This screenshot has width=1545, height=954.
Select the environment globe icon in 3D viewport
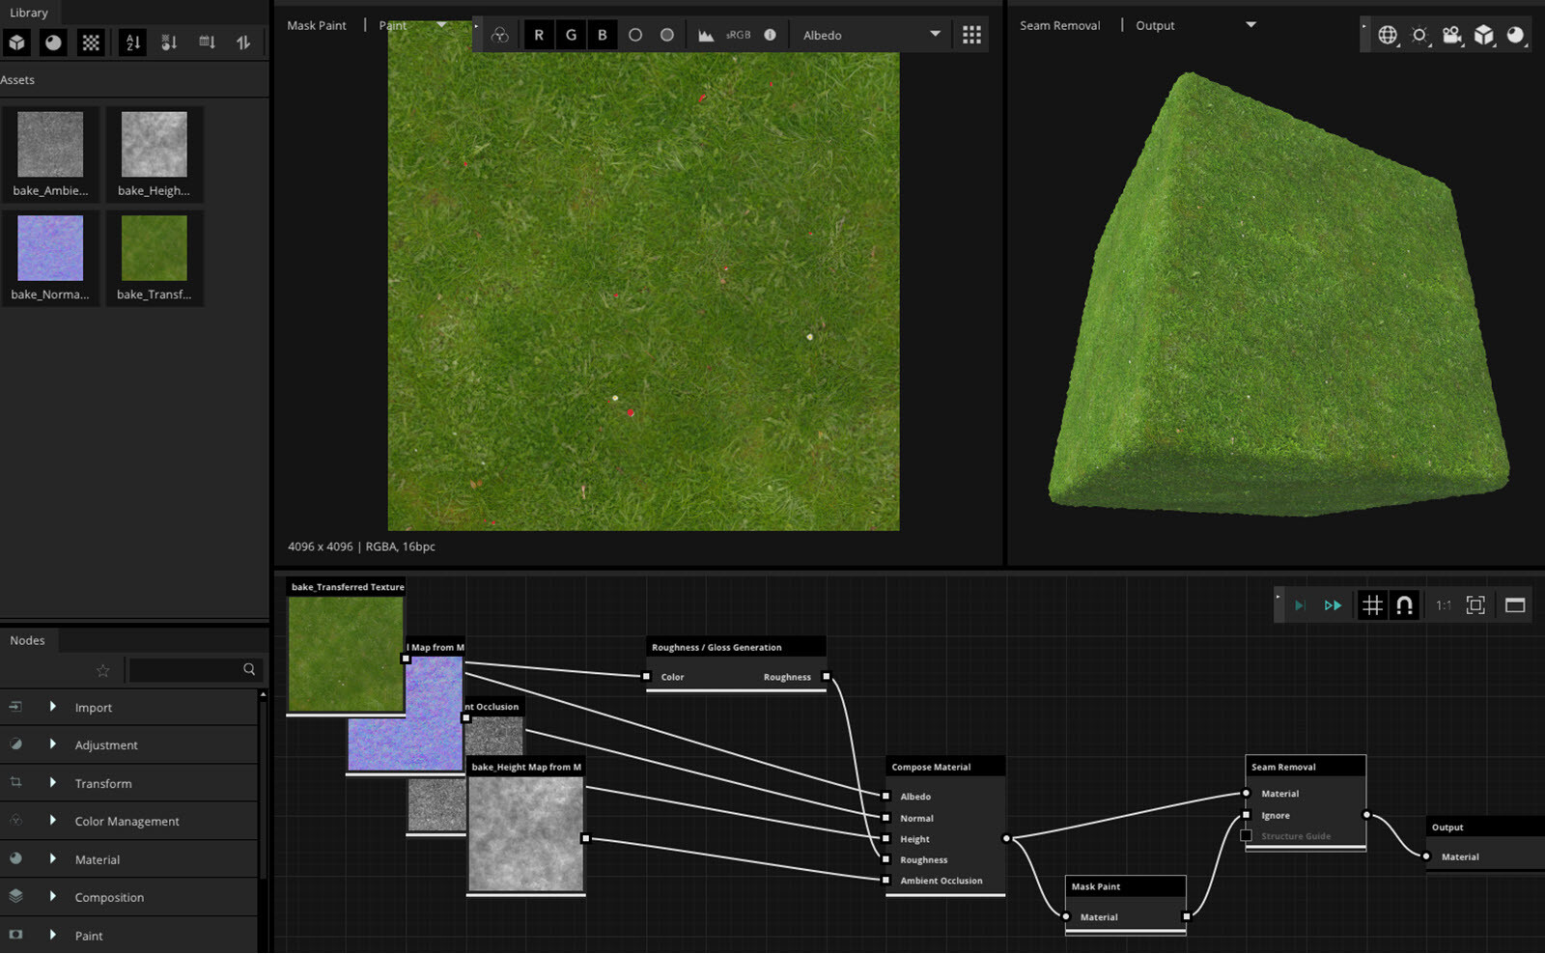click(1389, 35)
